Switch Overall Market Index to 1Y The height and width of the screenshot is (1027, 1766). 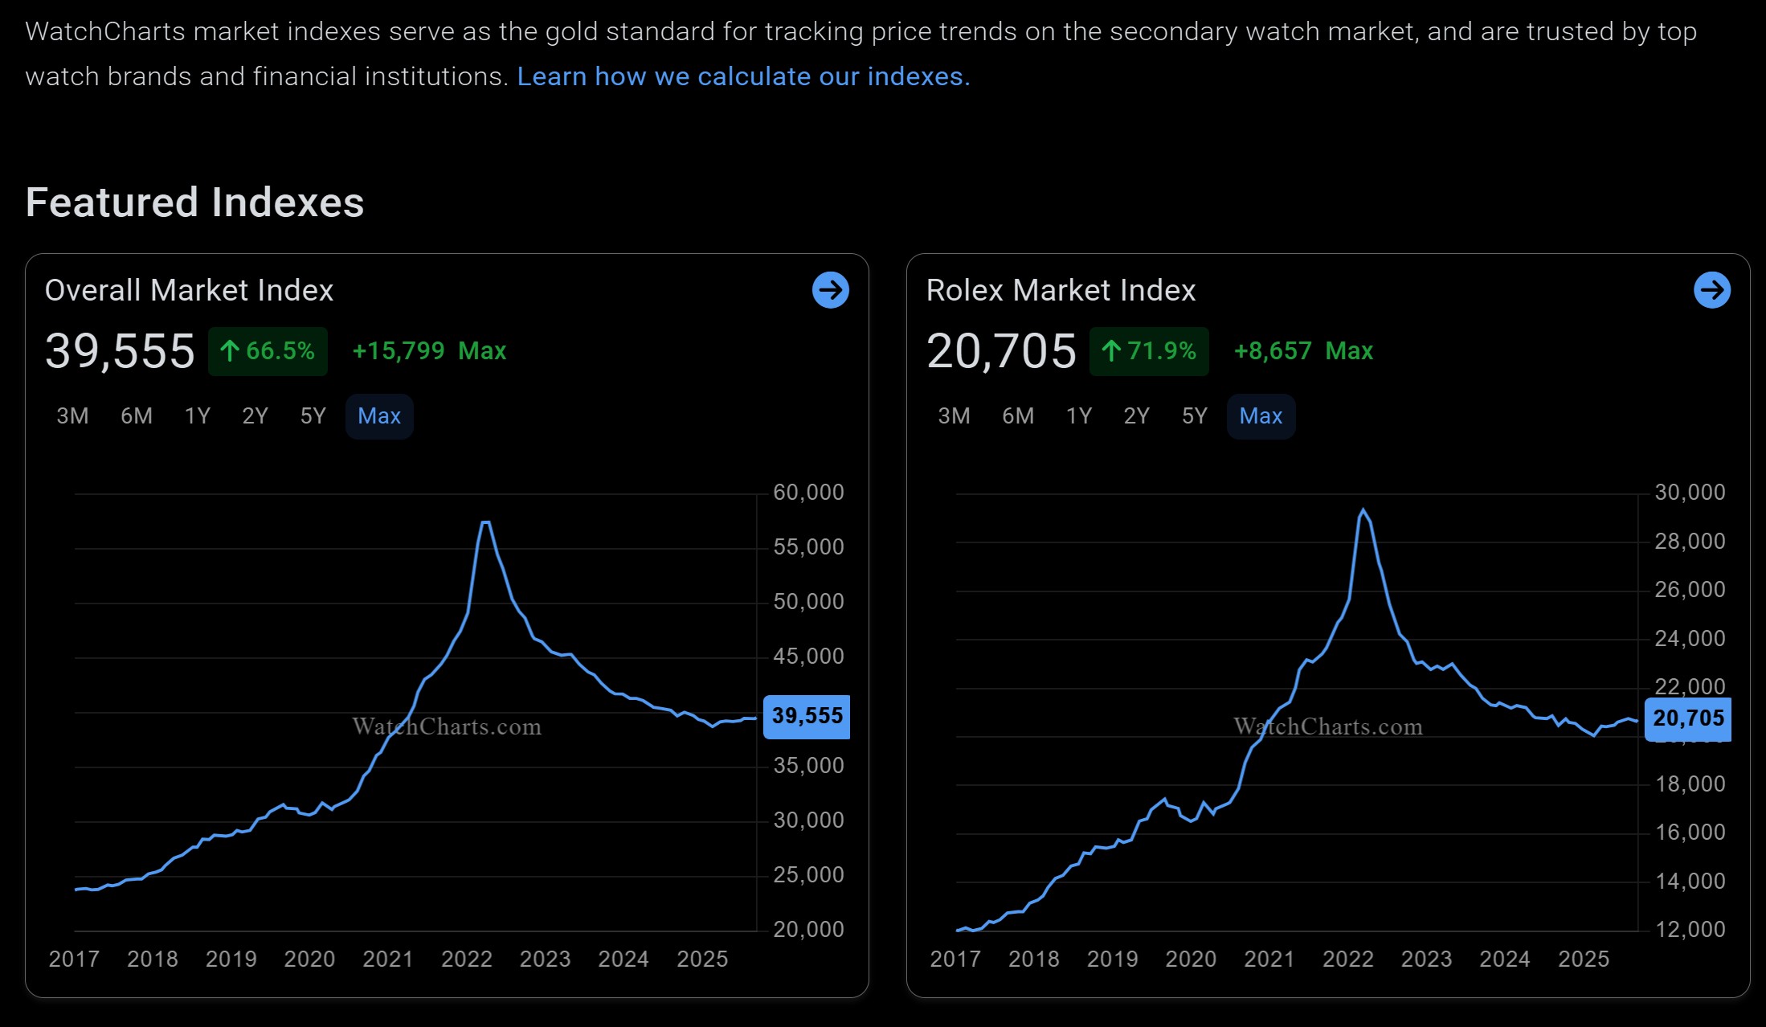[197, 416]
